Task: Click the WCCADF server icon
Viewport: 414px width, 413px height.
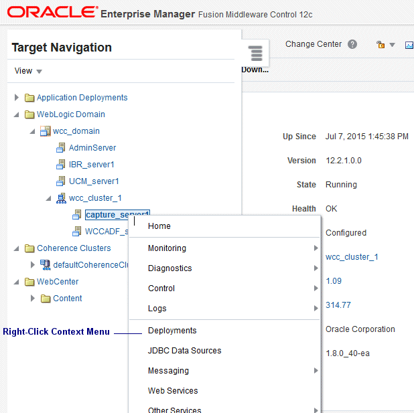Action: (77, 232)
